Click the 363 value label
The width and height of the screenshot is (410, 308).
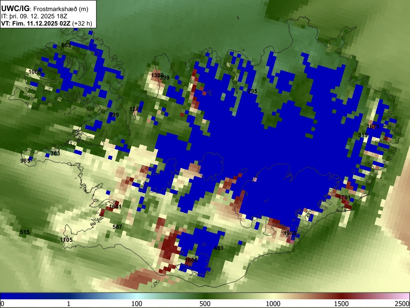55,154
